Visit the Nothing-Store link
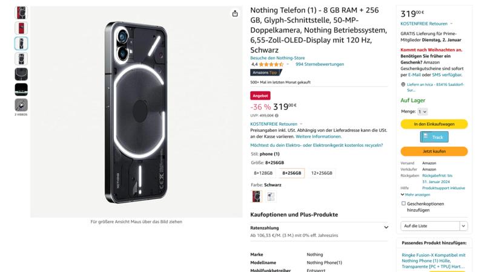Viewport: 502px width, 272px height. pyautogui.click(x=277, y=58)
